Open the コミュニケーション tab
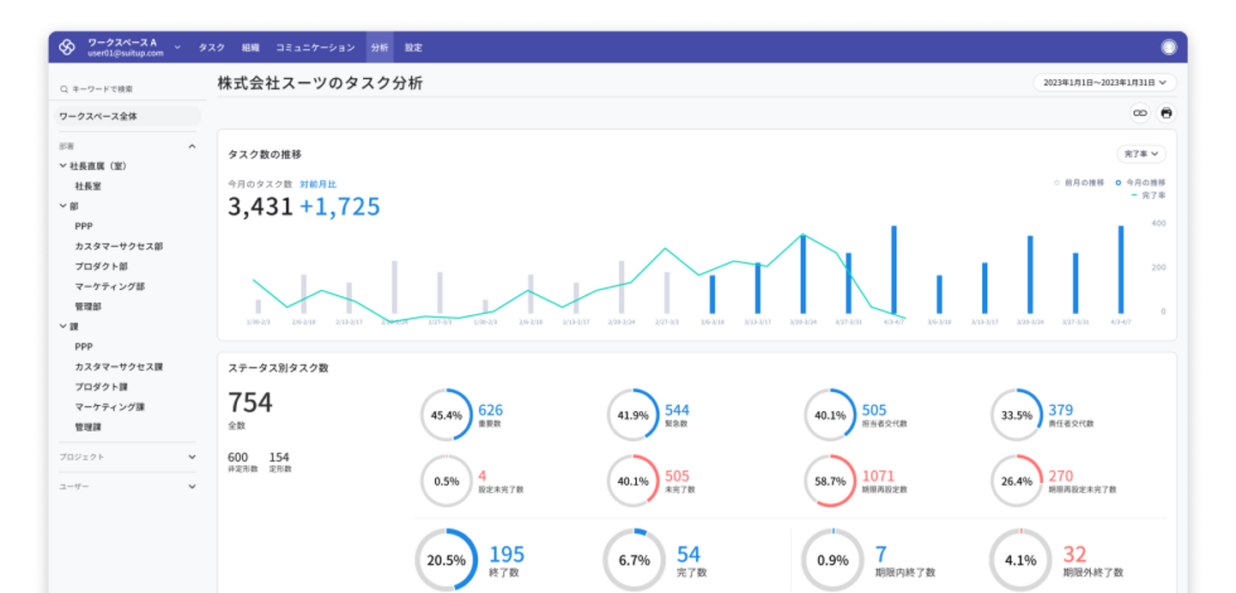Viewport: 1236px width, 593px height. click(315, 48)
